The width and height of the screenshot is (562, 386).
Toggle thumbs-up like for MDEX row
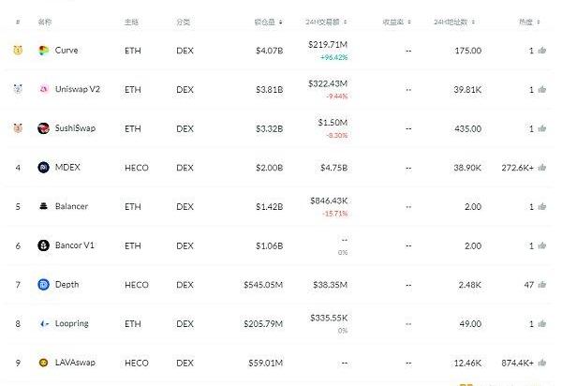(x=542, y=168)
